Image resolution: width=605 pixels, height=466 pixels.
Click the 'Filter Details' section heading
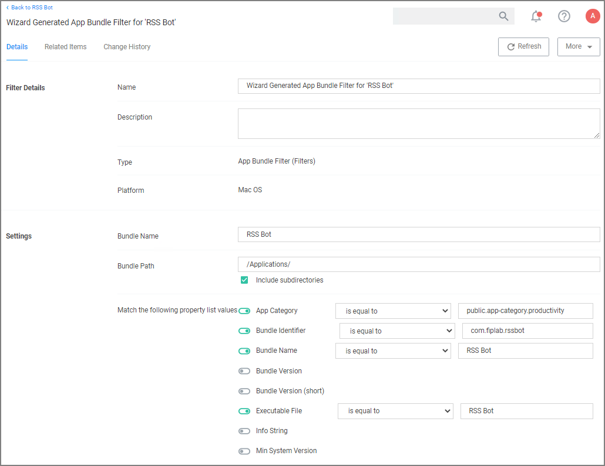(25, 88)
